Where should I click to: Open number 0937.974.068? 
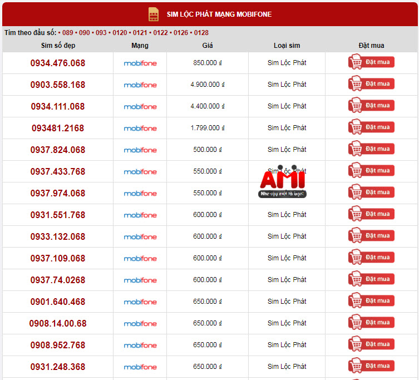[58, 193]
